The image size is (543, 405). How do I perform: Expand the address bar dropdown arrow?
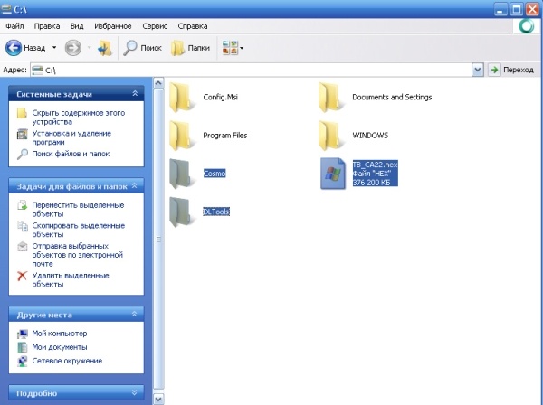(x=477, y=70)
